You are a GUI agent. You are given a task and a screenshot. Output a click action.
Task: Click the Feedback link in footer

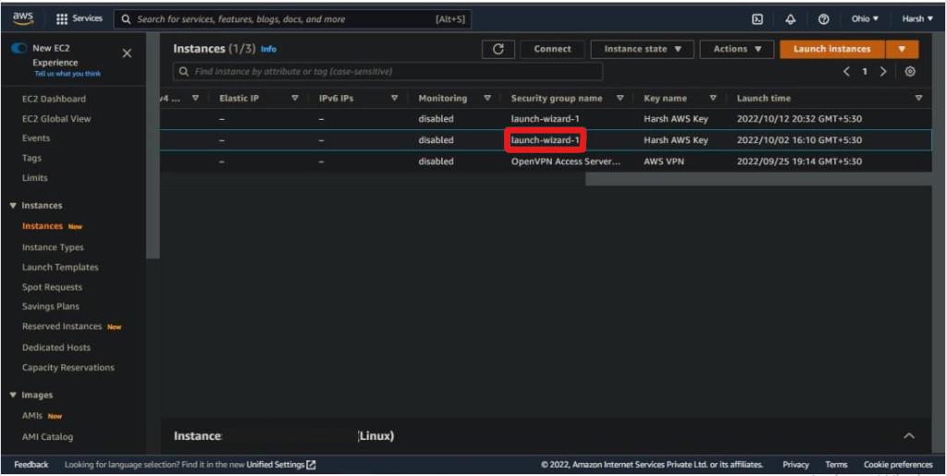(x=31, y=465)
